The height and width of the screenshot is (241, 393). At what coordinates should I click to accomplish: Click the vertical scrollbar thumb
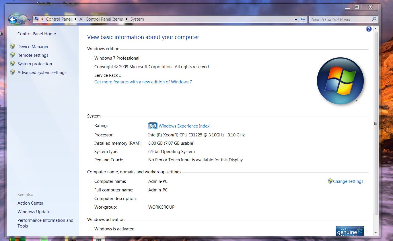pos(376,124)
